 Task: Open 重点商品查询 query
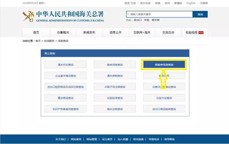click(x=66, y=98)
